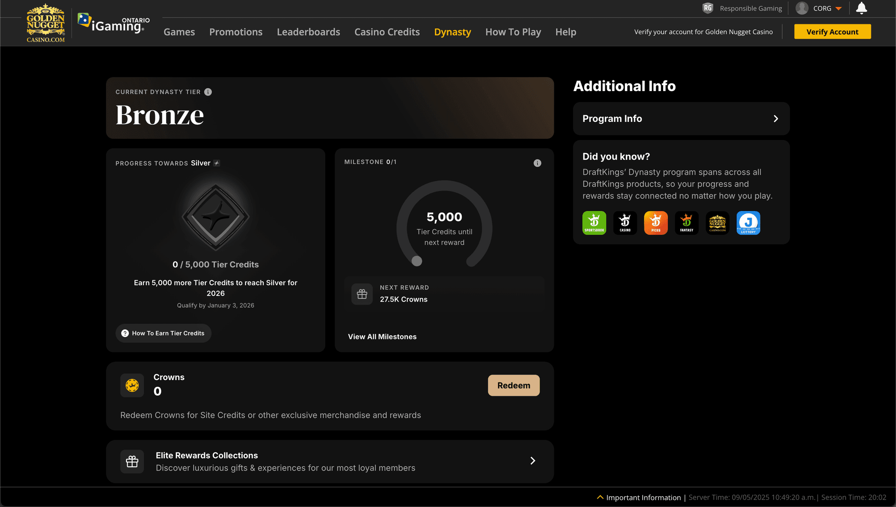The image size is (896, 507).
Task: Click the Redeem Crowns button
Action: [x=513, y=386]
